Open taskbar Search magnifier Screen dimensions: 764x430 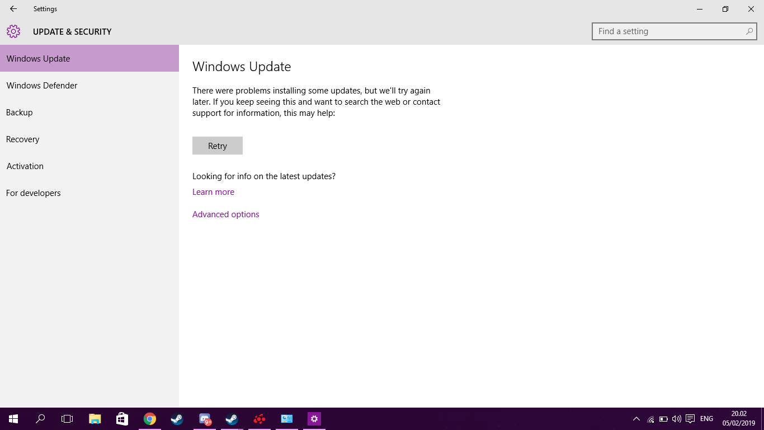(40, 419)
